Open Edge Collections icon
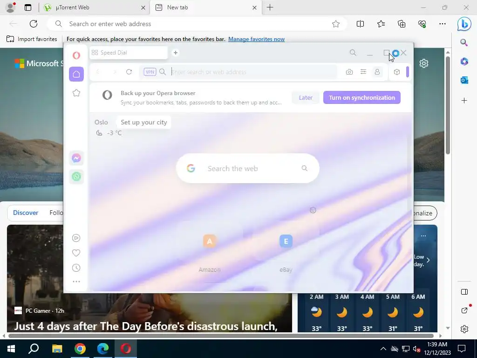Screen dimensions: 477x358 coord(402,24)
